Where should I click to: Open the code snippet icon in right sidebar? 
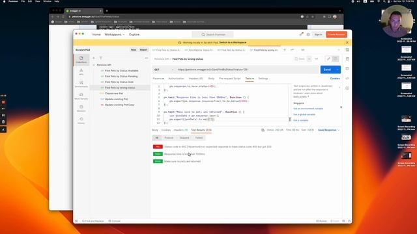click(347, 78)
